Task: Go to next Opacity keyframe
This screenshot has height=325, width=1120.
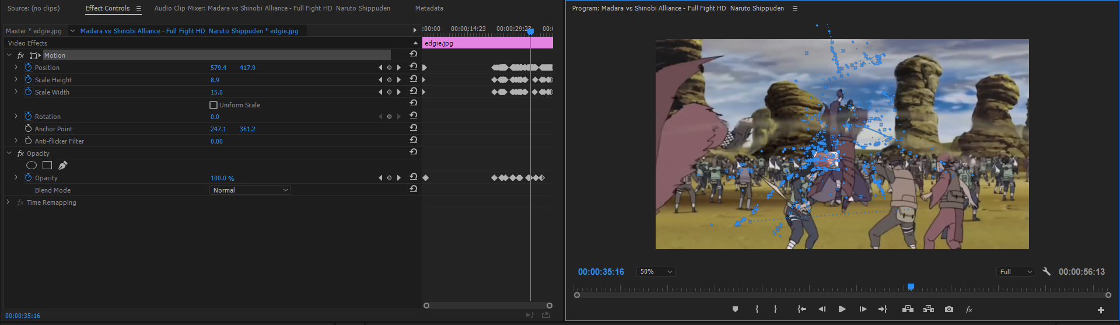Action: tap(399, 178)
